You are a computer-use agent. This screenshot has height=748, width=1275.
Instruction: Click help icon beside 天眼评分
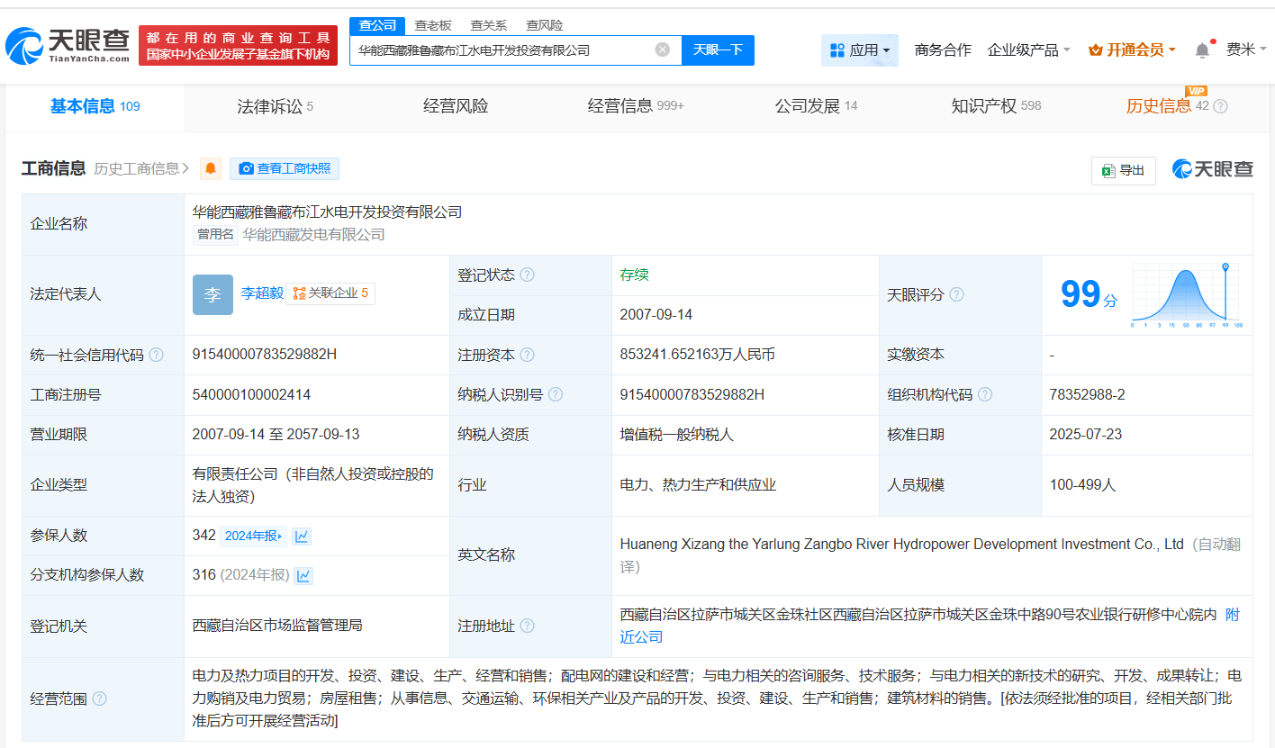(x=956, y=295)
